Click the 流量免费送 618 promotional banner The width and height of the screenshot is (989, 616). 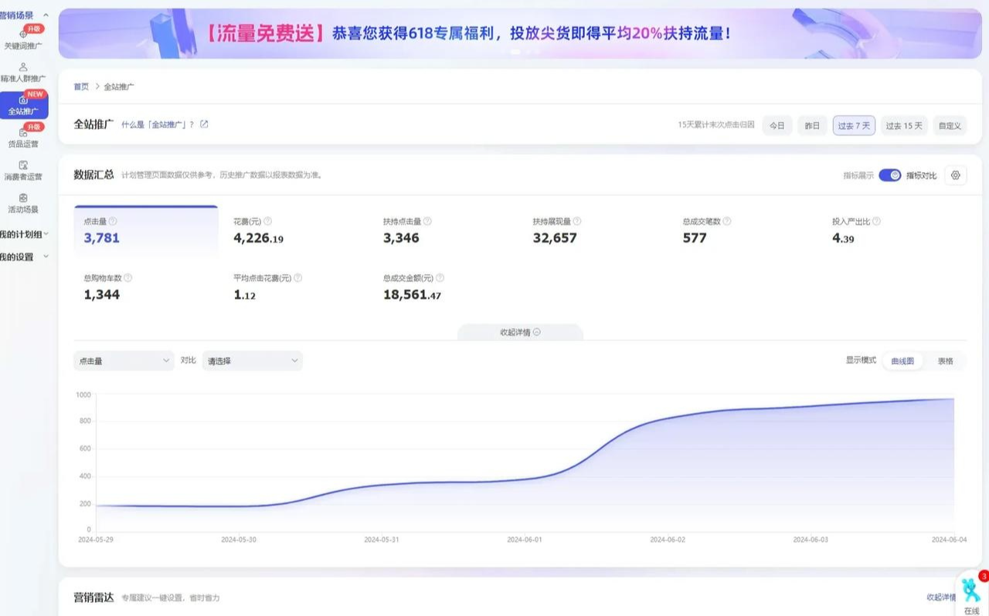pos(520,33)
